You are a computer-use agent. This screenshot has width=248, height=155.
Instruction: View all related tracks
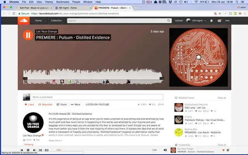click(x=222, y=98)
